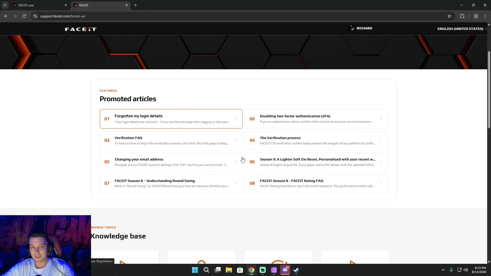Close the FACEIT.com tab
Image resolution: width=491 pixels, height=276 pixels.
[66, 5]
